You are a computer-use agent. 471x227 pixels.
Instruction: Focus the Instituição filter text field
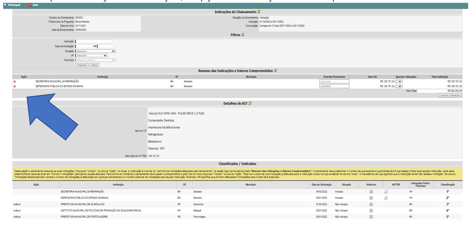[94, 41]
